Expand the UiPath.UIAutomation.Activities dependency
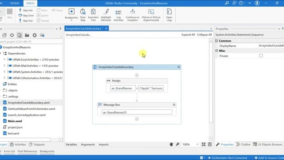Viewport: 284px width, 160px height. 4,78
